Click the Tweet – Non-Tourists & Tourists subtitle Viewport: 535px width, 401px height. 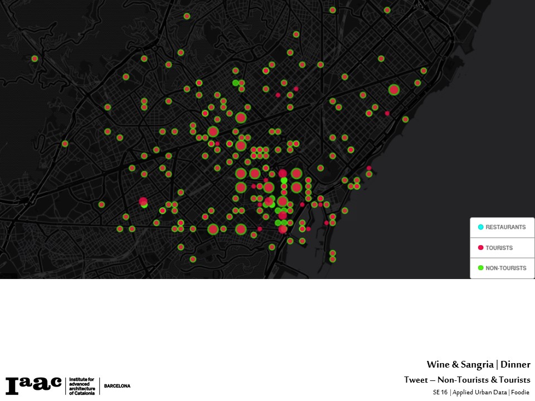[x=467, y=380]
